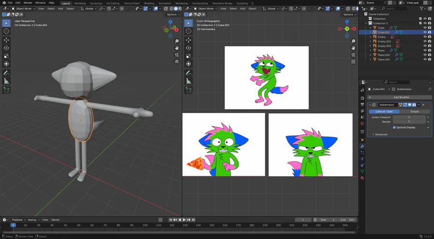The height and width of the screenshot is (239, 434).
Task: Select the Add Cube tool in left viewport
Action: pyautogui.click(x=6, y=90)
